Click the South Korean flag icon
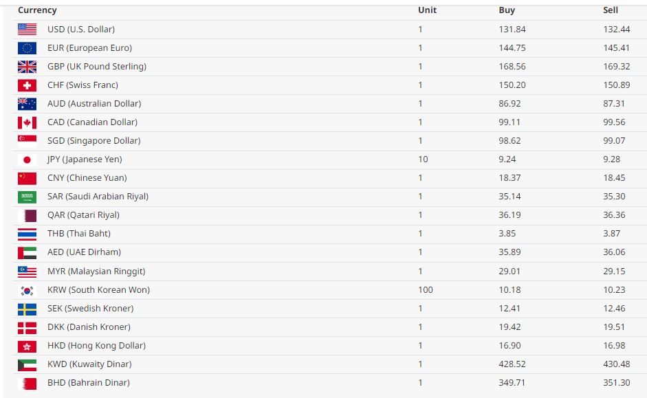The image size is (647, 398). coord(27,290)
